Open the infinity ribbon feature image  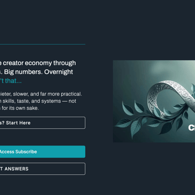point(154,101)
